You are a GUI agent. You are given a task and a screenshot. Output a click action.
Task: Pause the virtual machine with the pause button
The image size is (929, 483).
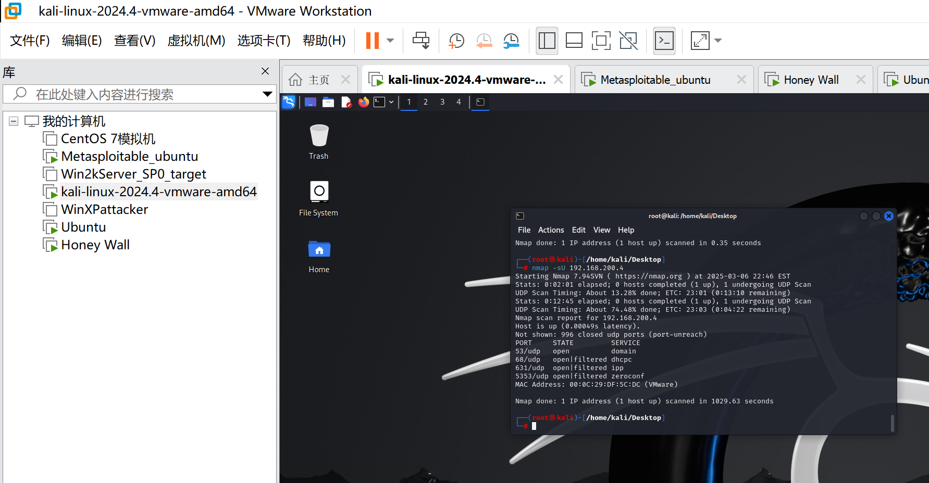373,41
